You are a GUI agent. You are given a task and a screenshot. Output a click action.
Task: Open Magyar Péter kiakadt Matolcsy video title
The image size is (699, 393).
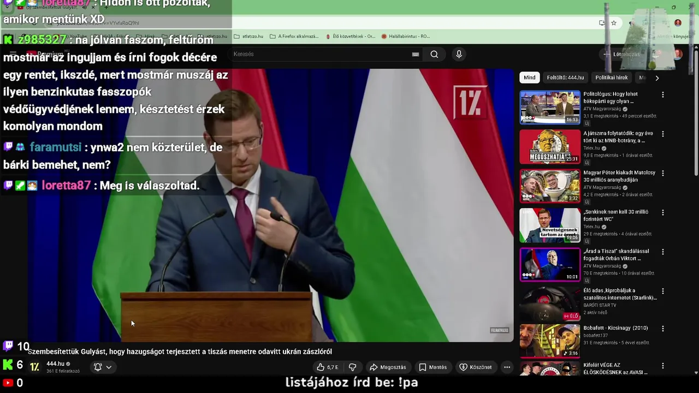coord(619,176)
